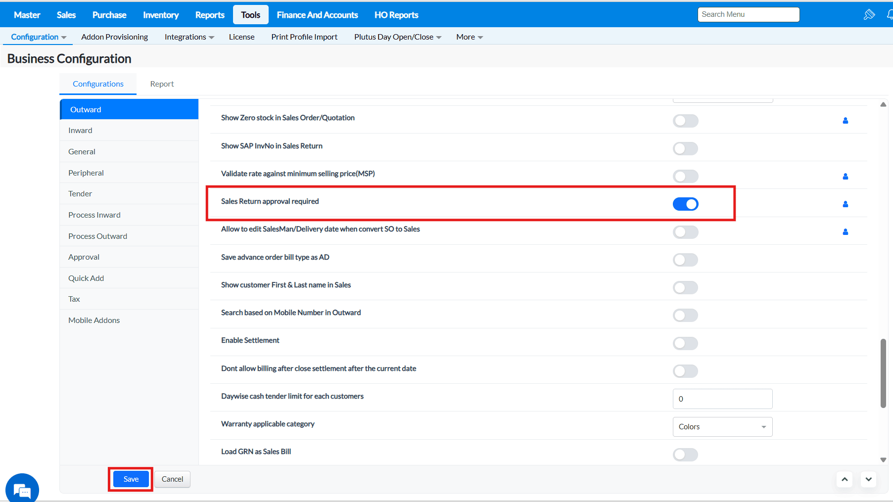Viewport: 893px width, 502px height.
Task: Click user icon for Show Zero stock row
Action: (846, 121)
